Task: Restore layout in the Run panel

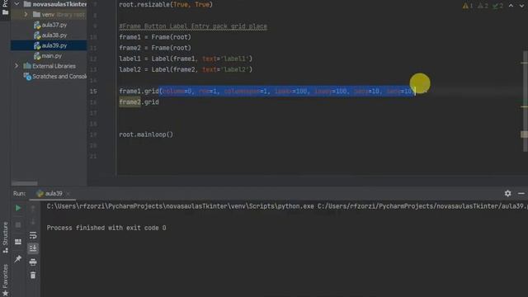Action: click(18, 242)
